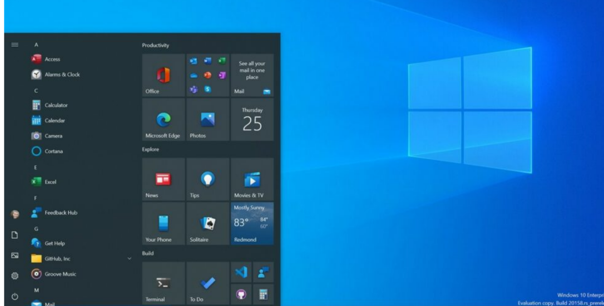Open Pictures from the Start rail
The width and height of the screenshot is (604, 306).
coord(15,256)
